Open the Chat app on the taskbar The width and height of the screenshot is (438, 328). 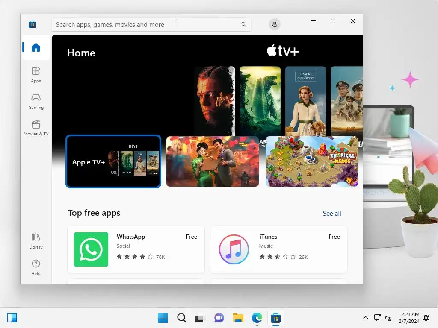pos(219,318)
